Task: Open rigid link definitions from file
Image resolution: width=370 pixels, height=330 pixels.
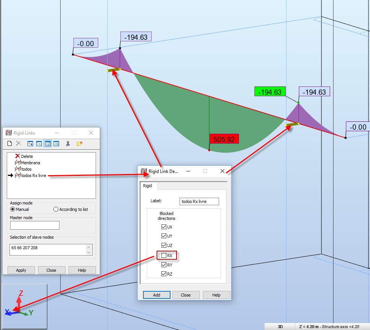Action: pos(79,143)
